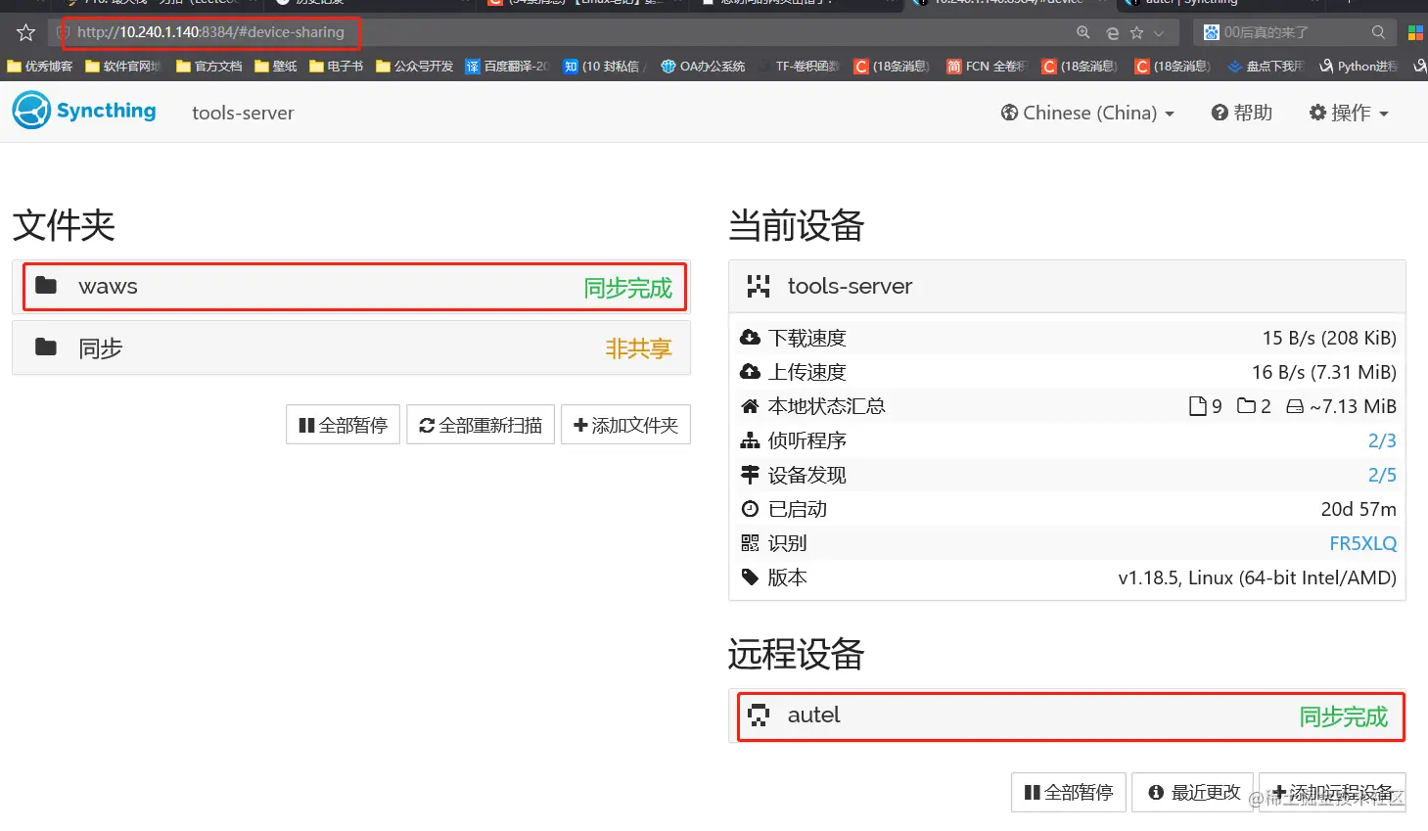
Task: Click the tools-server name in the navbar
Action: [243, 113]
